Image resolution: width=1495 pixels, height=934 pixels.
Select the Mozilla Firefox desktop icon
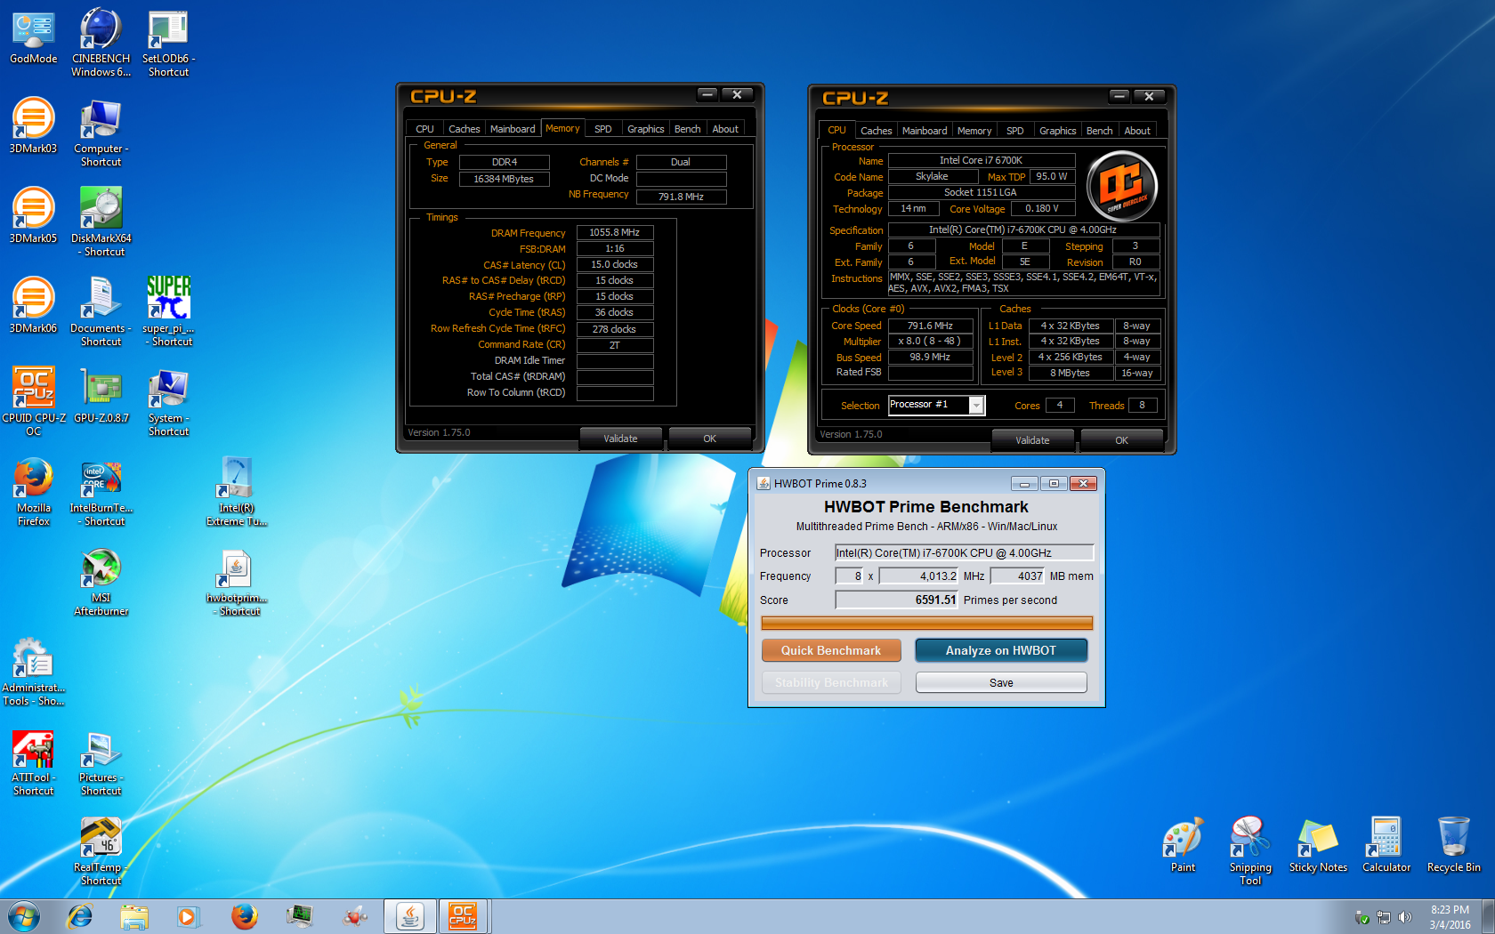click(34, 492)
